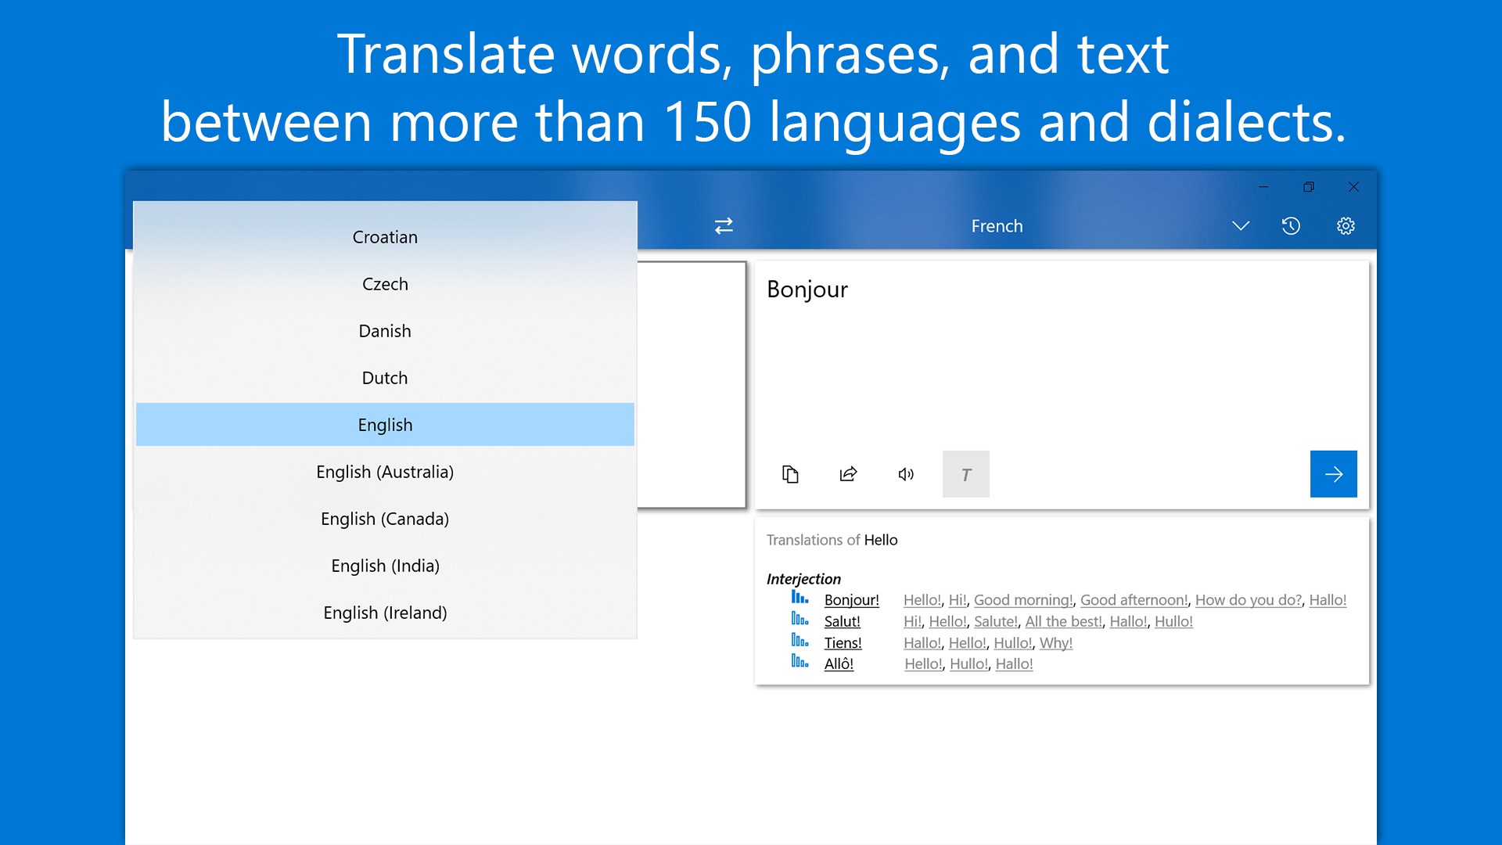Screen dimensions: 1502x845
Task: Click frequency bars icon beside Bonjour!
Action: click(800, 598)
